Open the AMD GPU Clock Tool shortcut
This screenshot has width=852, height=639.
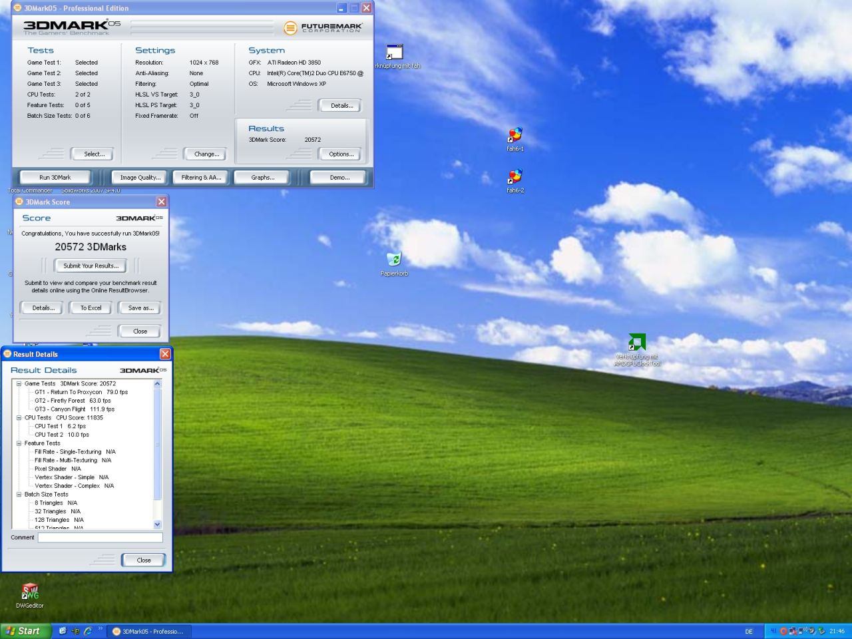click(637, 342)
